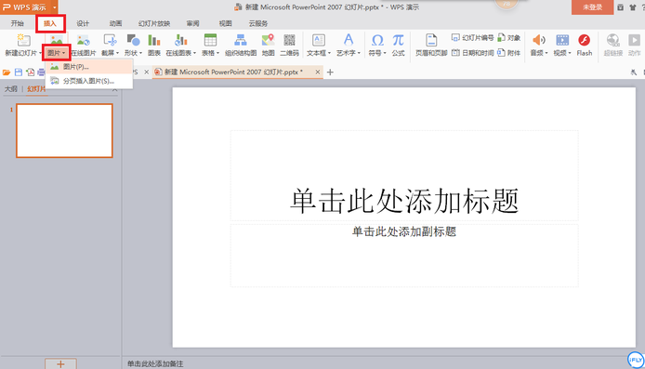The width and height of the screenshot is (645, 369).
Task: Open the Online Picture (在线图片) tool
Action: point(83,40)
